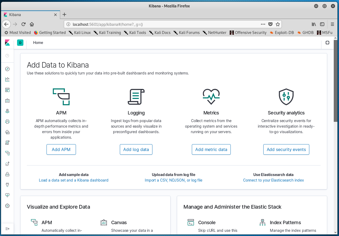This screenshot has width=339, height=236.
Task: Click the Uptime icon in sidebar
Action: tap(7, 164)
